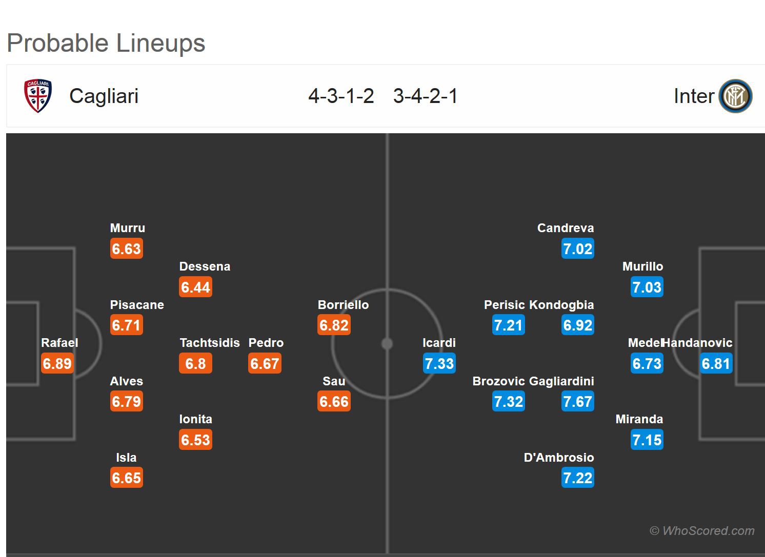Open the Cagliari team name link
This screenshot has height=557, width=765.
click(x=104, y=96)
